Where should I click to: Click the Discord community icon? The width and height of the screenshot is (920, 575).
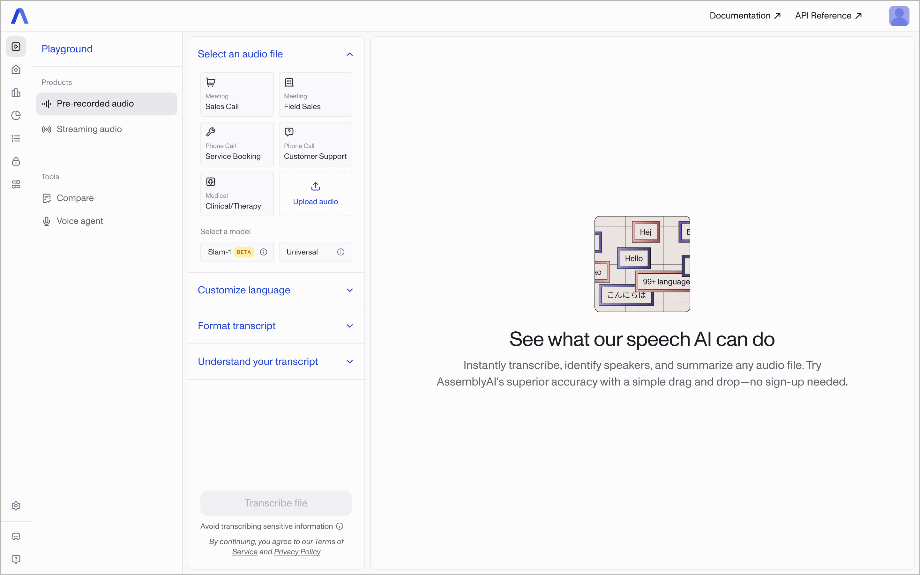[x=16, y=536]
